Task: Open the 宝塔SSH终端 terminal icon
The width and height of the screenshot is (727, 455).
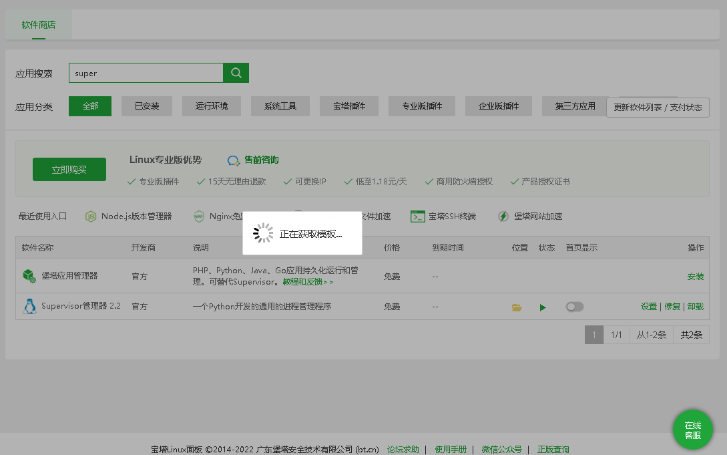Action: 418,216
